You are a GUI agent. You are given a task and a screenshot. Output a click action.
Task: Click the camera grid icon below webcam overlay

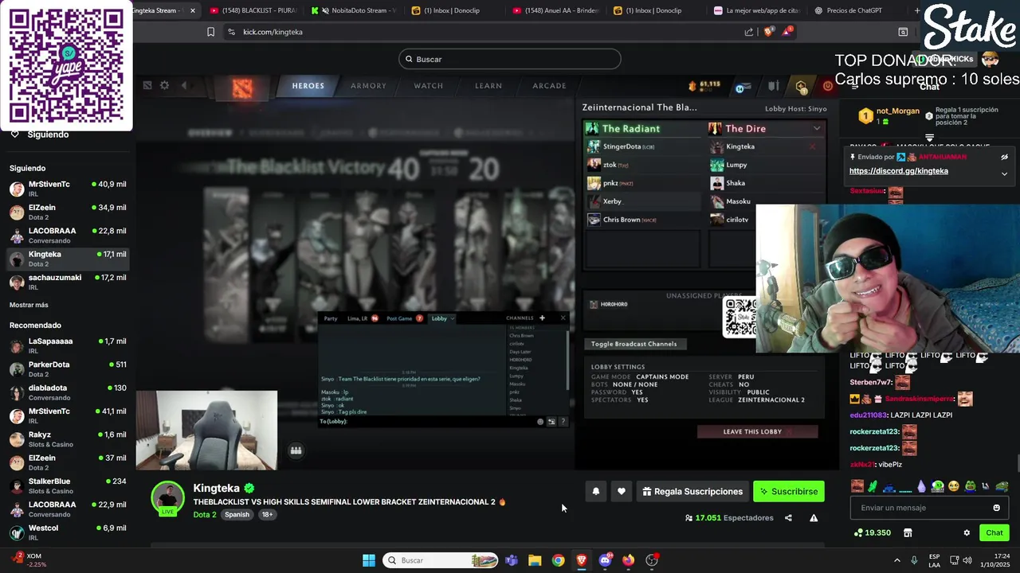[296, 450]
